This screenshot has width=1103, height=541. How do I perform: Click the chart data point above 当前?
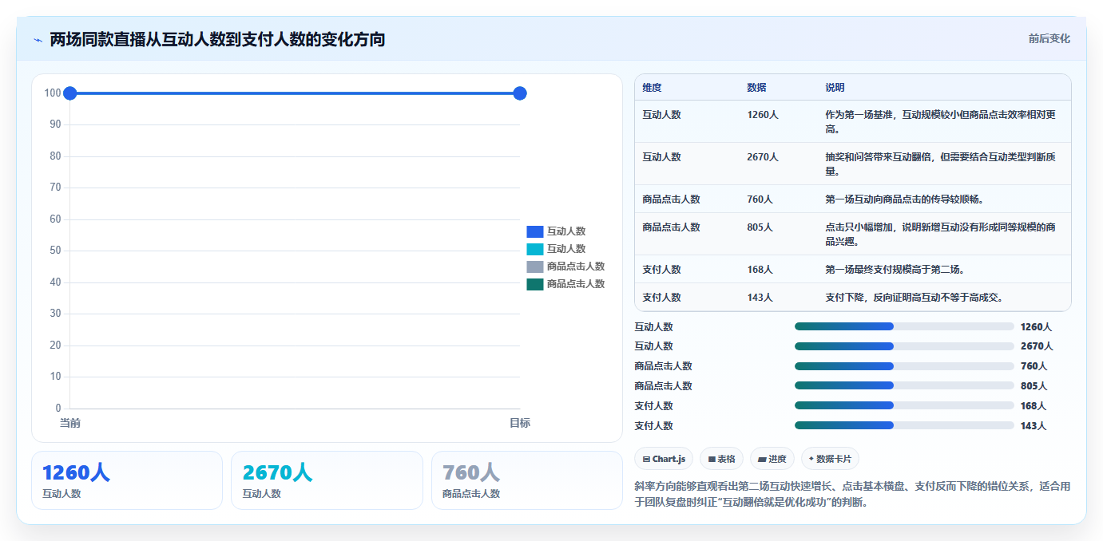pyautogui.click(x=69, y=93)
